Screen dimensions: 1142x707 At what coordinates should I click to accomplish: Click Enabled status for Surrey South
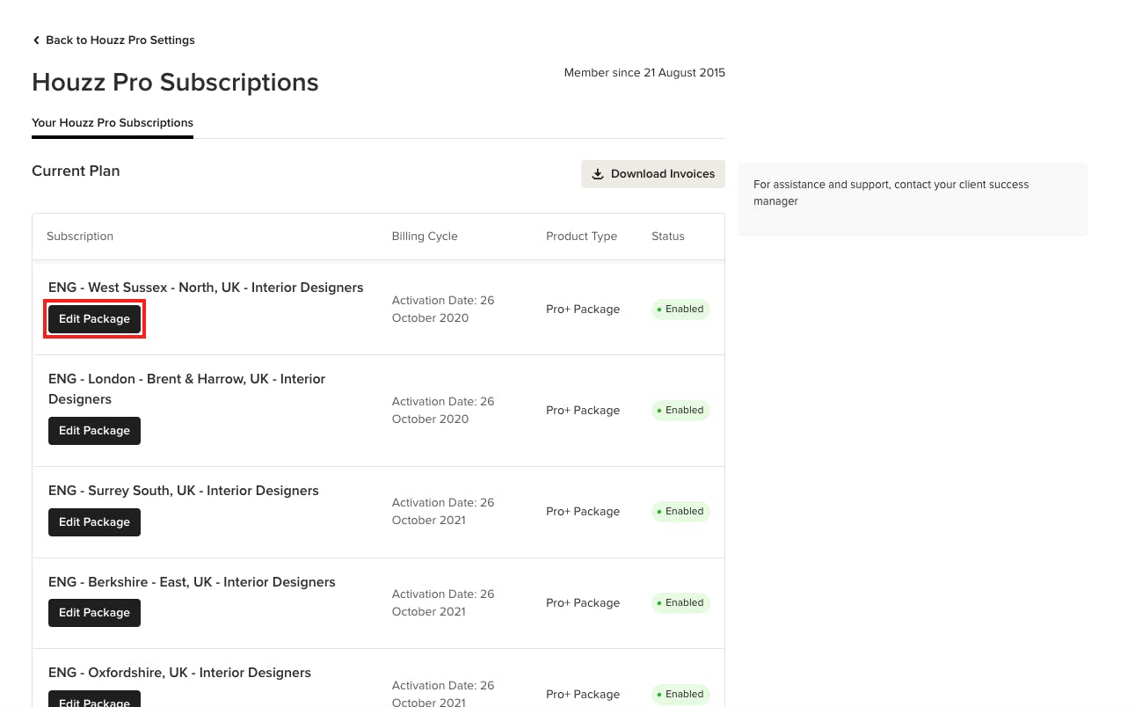coord(680,512)
